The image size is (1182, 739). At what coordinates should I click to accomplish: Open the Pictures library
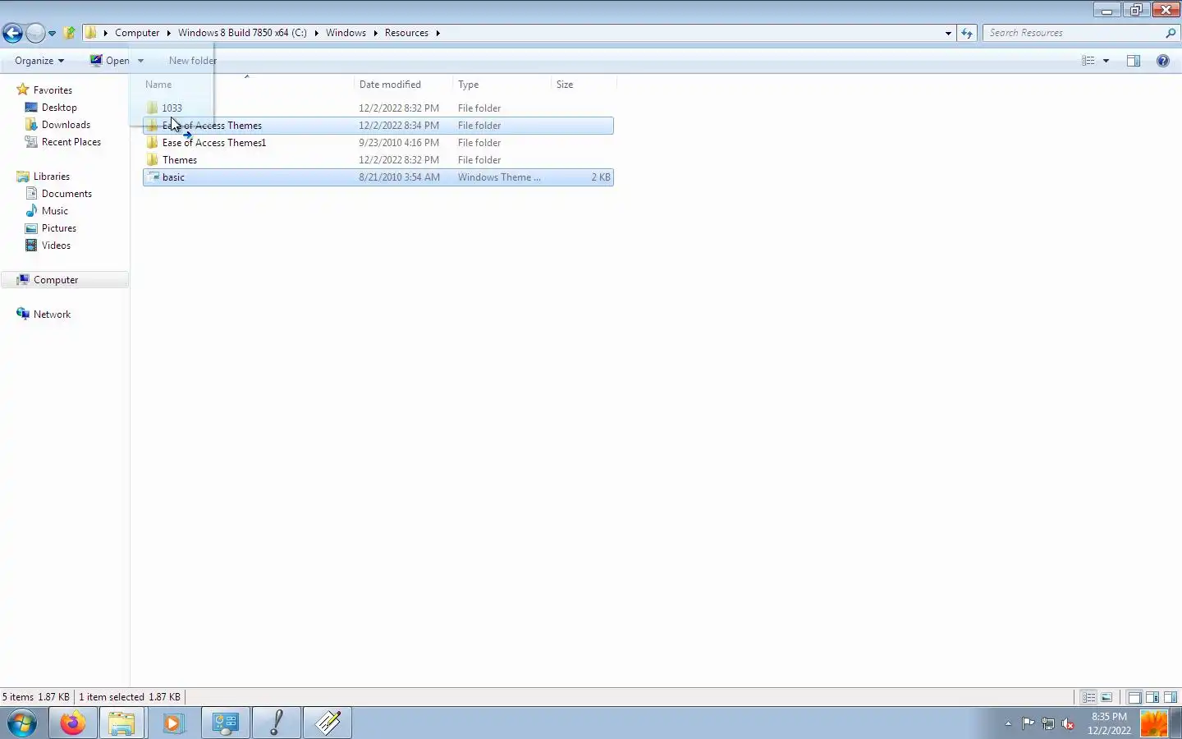pos(59,228)
